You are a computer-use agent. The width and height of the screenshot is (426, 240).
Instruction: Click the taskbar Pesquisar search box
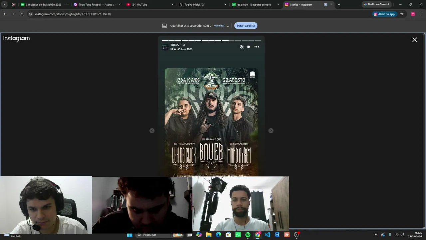(160, 235)
